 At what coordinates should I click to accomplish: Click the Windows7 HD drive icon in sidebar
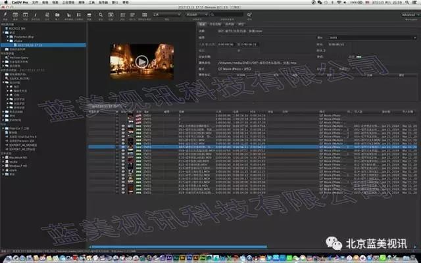(x=7, y=166)
